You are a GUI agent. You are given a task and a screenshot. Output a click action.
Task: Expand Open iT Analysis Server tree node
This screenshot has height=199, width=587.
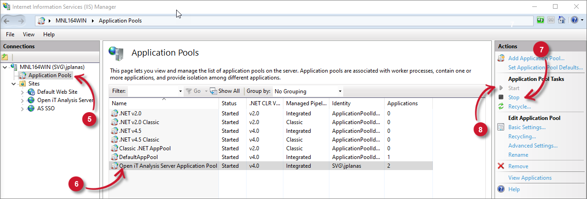coord(23,100)
